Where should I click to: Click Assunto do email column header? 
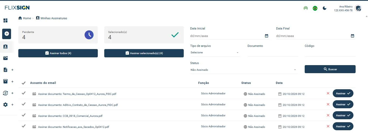click(x=43, y=83)
